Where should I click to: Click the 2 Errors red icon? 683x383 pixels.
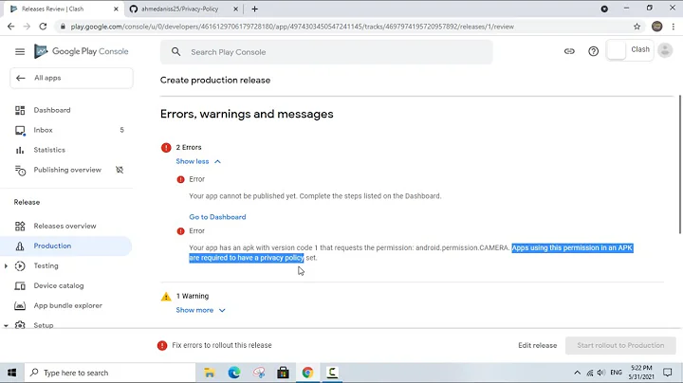point(166,148)
